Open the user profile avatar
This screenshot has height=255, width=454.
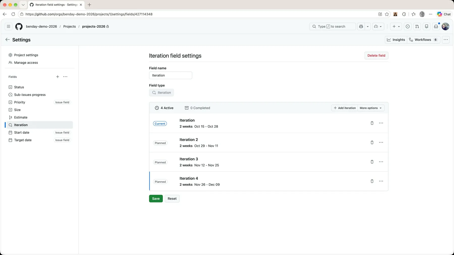pos(446,26)
